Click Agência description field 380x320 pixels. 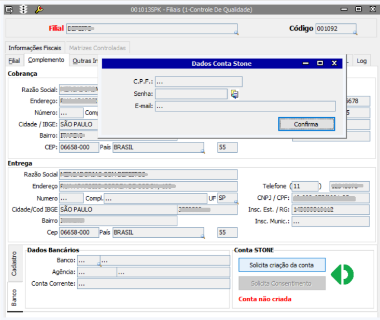click(173, 272)
